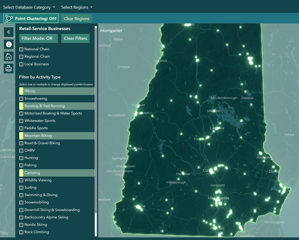
Task: Deselect the Mountain Biking activity item
Action: click(x=57, y=136)
